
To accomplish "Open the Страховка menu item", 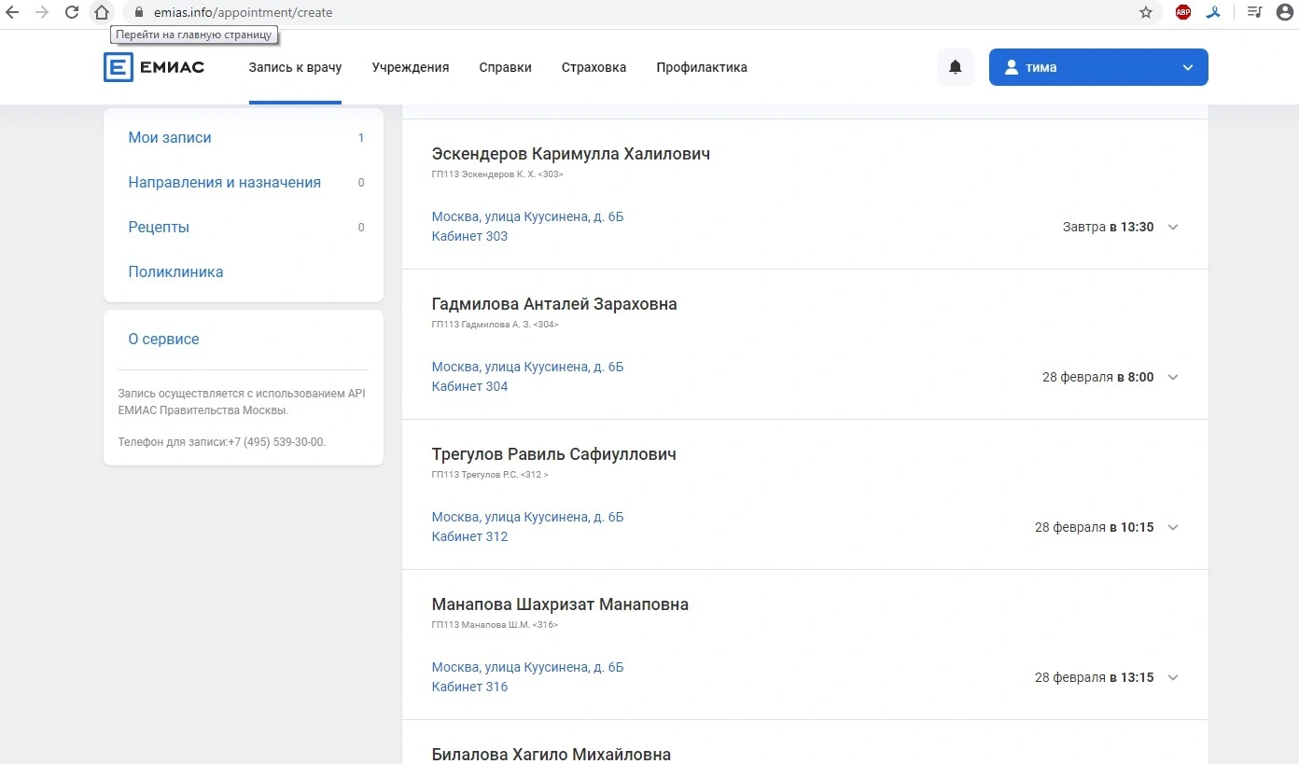I will click(x=594, y=67).
